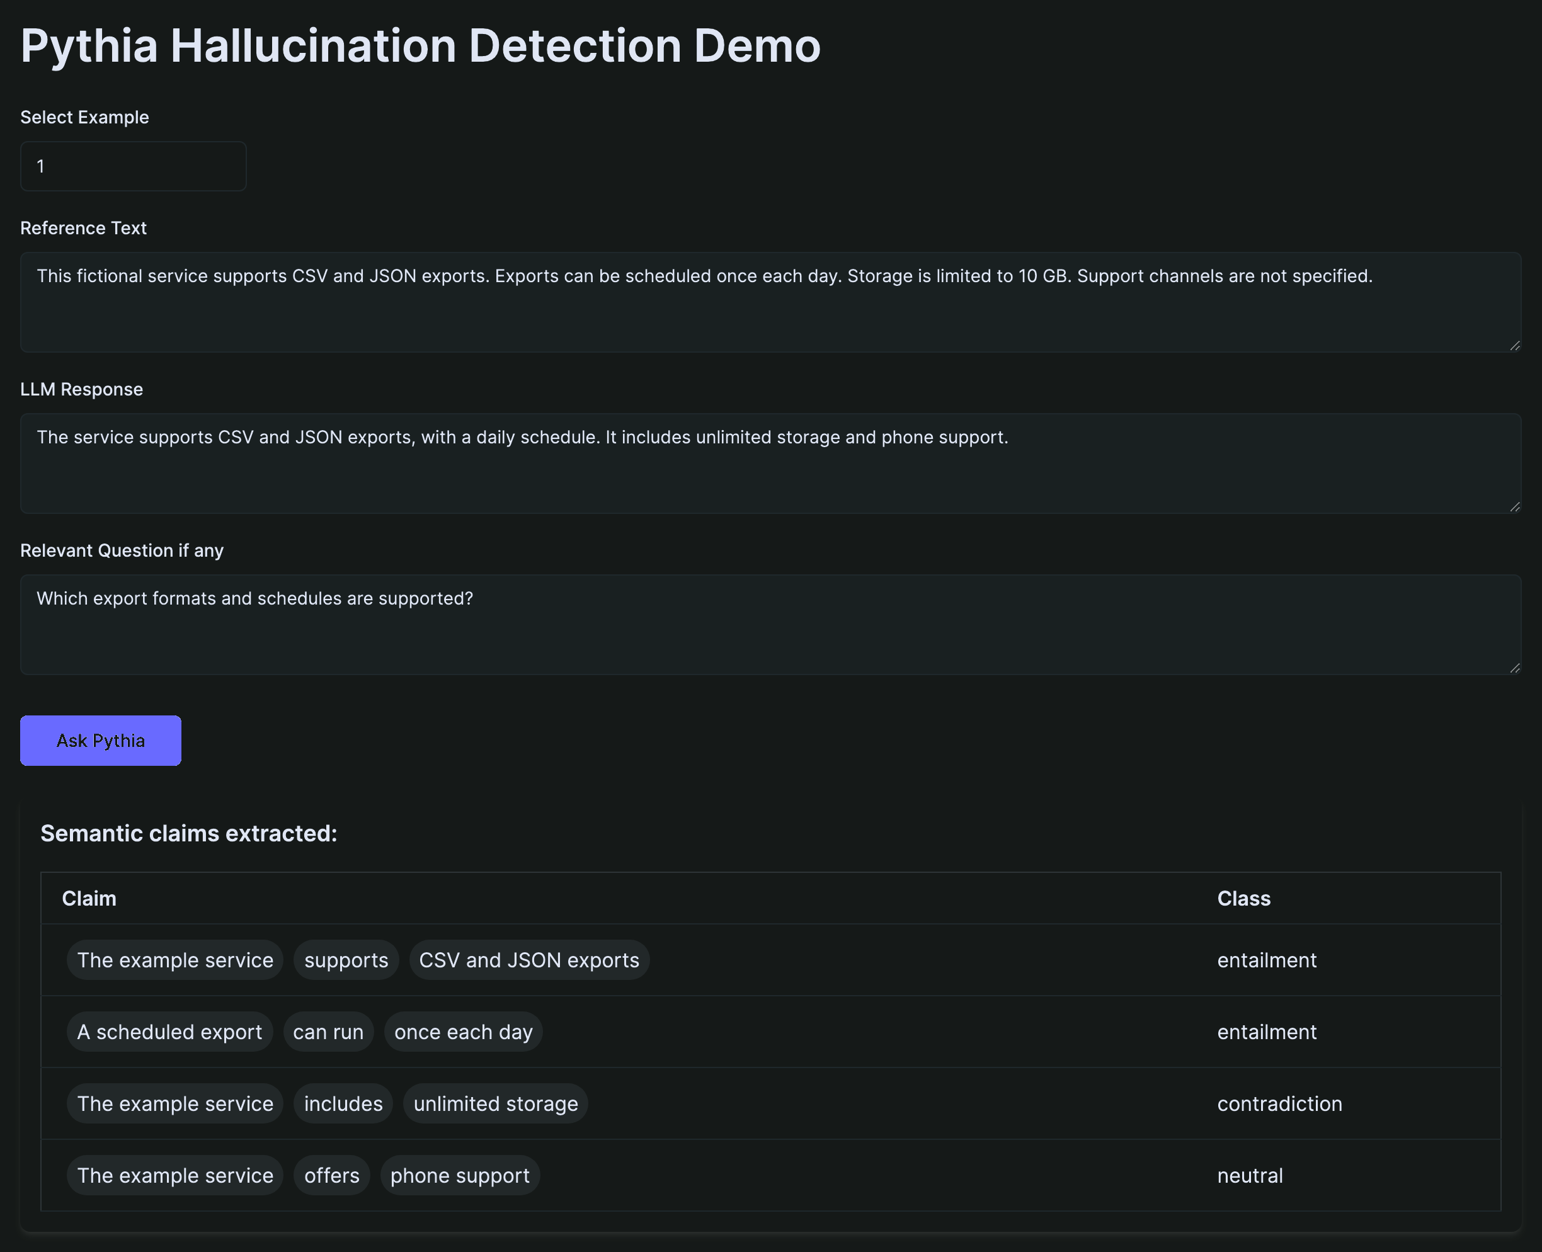Click the Relevant Question text area
Screen dimensions: 1542x1252
click(x=770, y=625)
